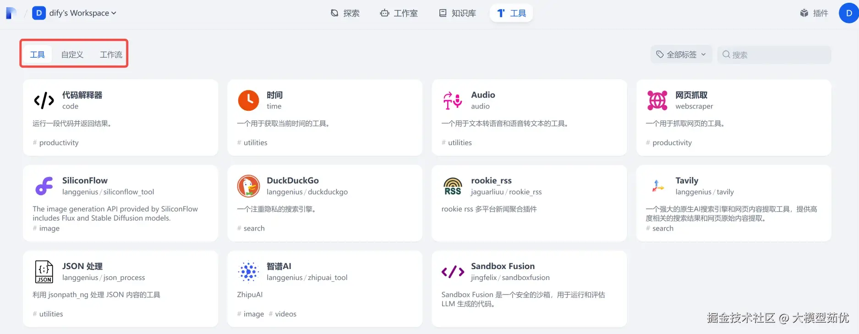Viewport: 859px width, 334px height.
Task: Click the rookie_rss RSS icon
Action: pyautogui.click(x=453, y=186)
